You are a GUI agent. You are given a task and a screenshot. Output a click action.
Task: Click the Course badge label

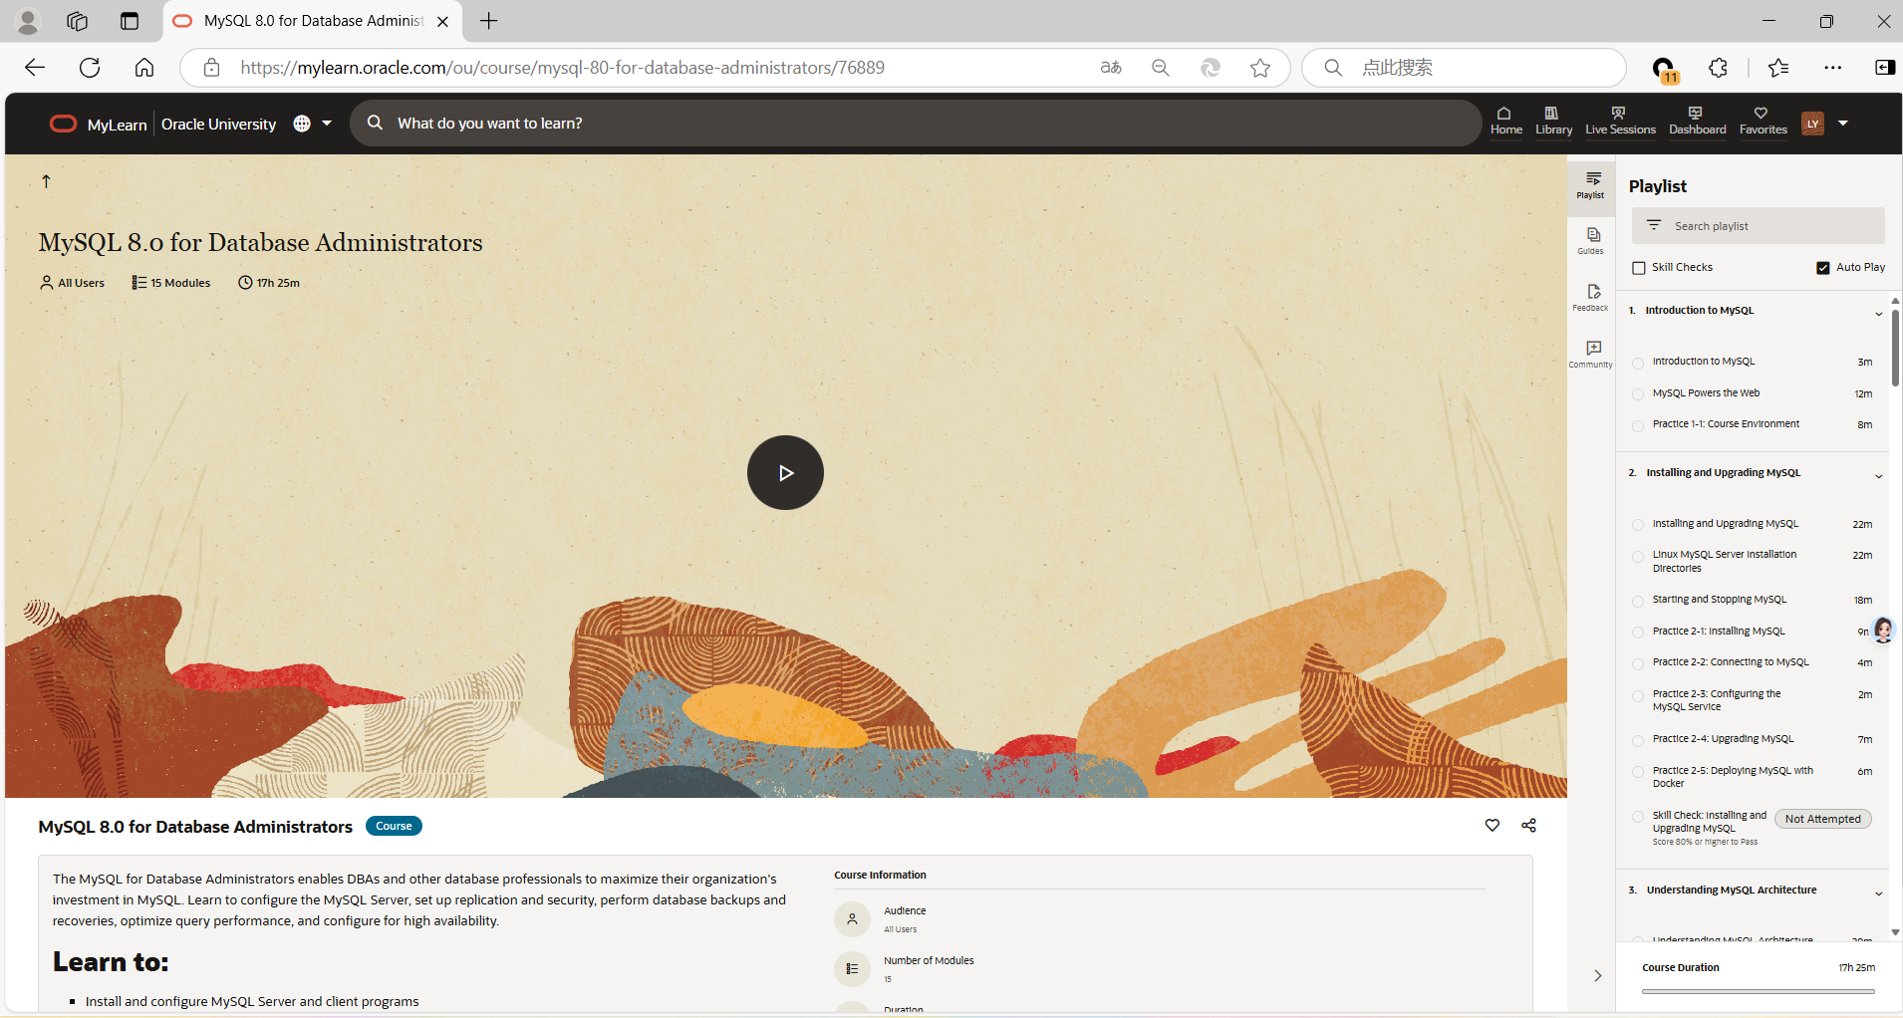tap(394, 826)
